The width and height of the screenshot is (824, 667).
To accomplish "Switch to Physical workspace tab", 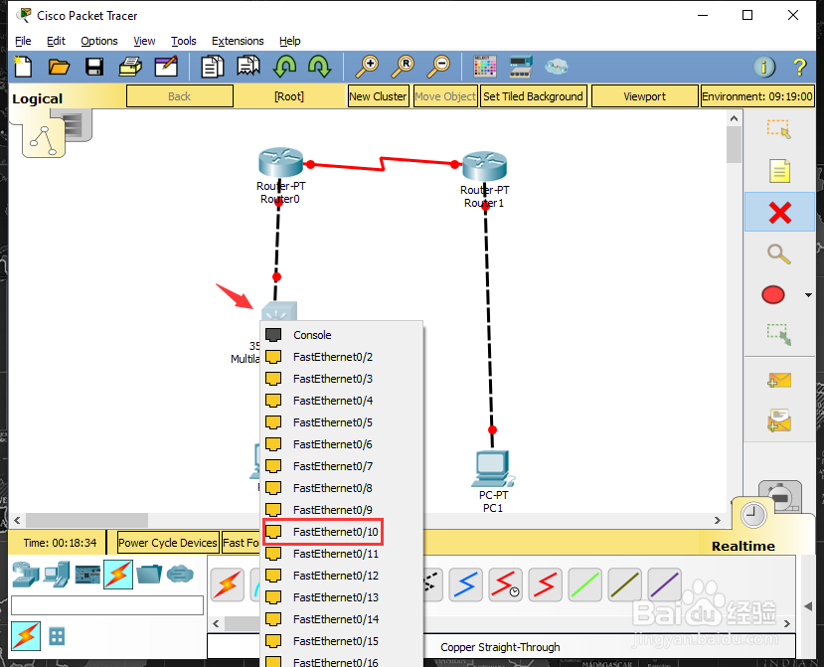I will click(79, 124).
